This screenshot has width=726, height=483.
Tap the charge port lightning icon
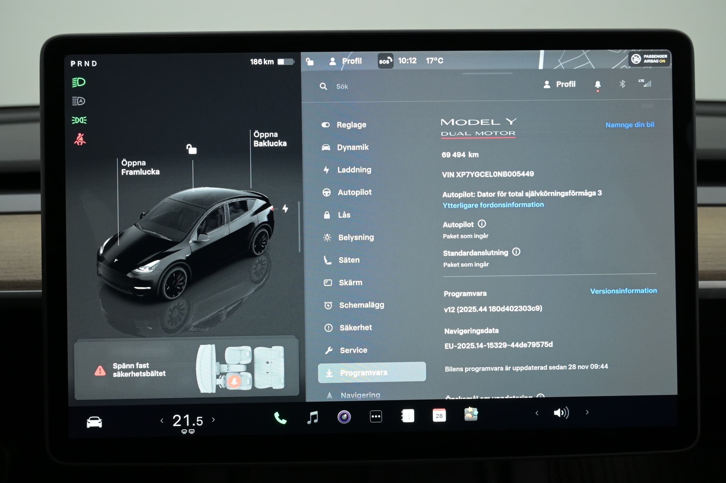click(285, 209)
